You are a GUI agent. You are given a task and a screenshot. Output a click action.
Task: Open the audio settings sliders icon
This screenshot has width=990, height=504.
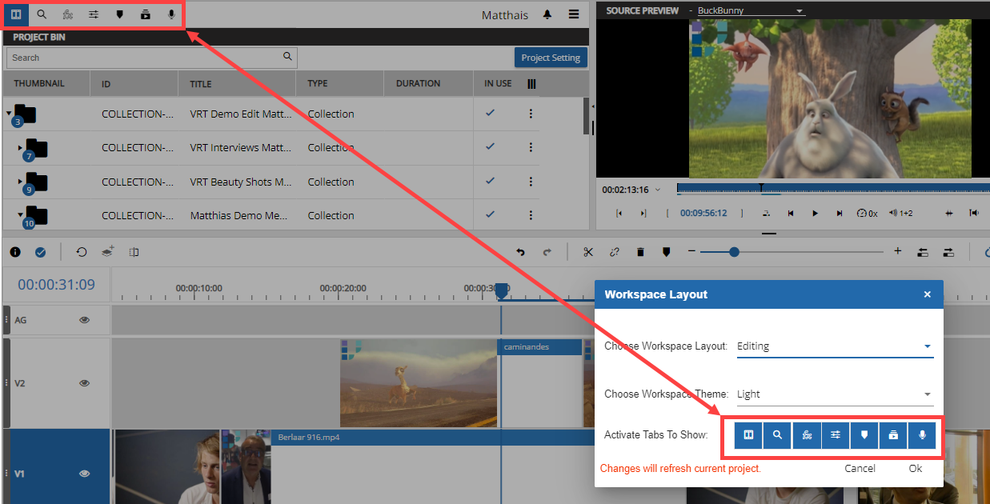tap(94, 14)
